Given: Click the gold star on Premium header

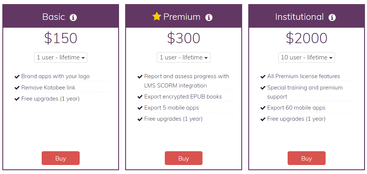Looking at the screenshot, I should point(157,16).
